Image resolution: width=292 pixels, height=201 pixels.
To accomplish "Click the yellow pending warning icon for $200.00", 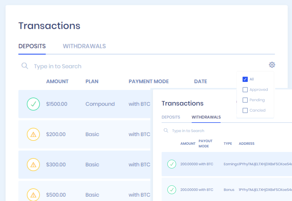I will coord(33,134).
